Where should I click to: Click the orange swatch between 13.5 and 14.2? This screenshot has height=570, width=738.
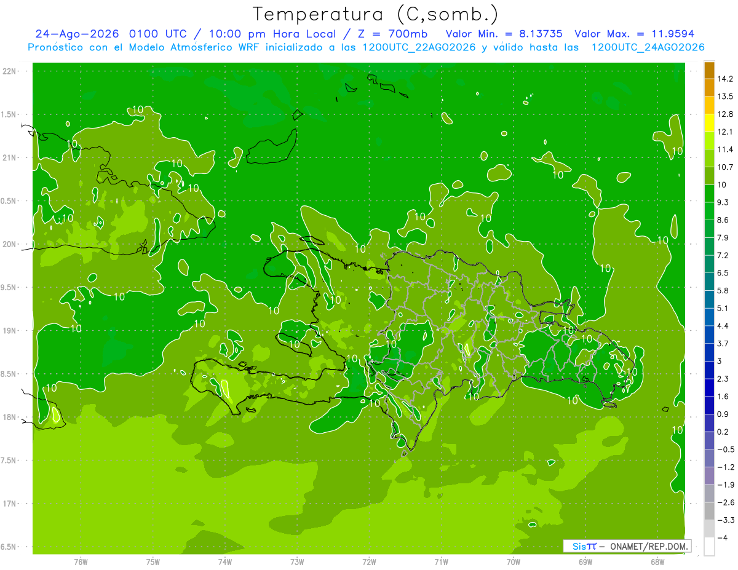click(709, 88)
